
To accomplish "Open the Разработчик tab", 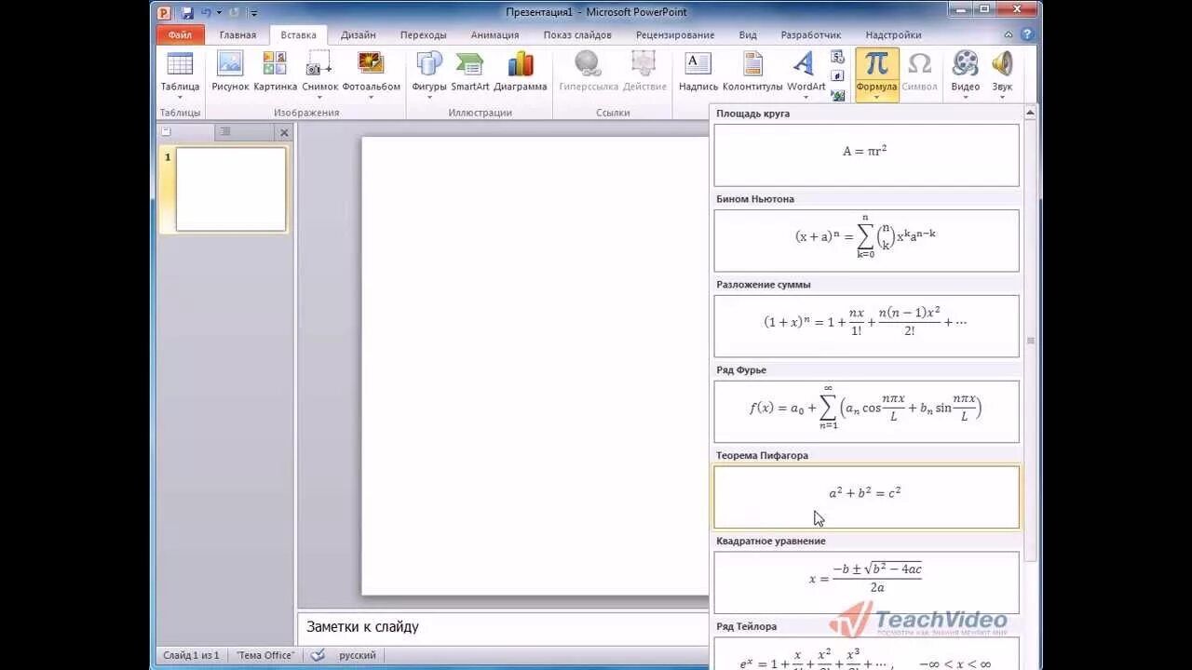I will pos(810,35).
